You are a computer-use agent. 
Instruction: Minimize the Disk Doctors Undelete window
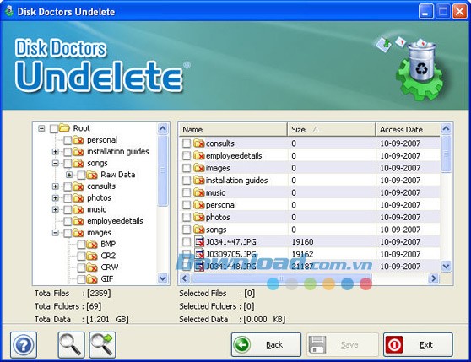(426, 12)
